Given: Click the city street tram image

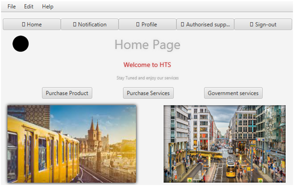Looking at the screenshot, I should (x=224, y=144).
